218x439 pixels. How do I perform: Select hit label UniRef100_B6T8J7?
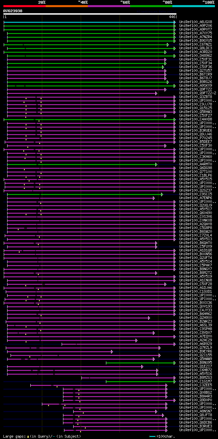(196, 78)
